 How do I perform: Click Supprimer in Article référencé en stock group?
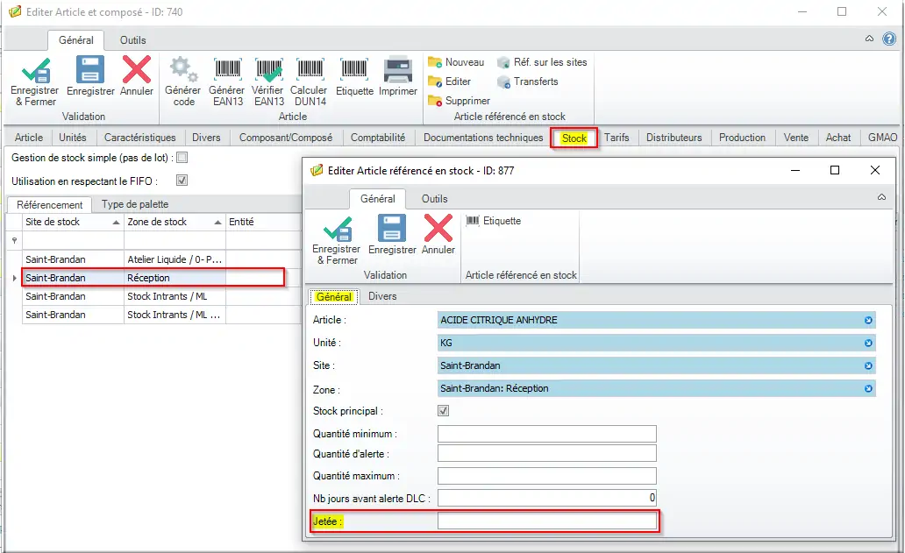pyautogui.click(x=459, y=101)
